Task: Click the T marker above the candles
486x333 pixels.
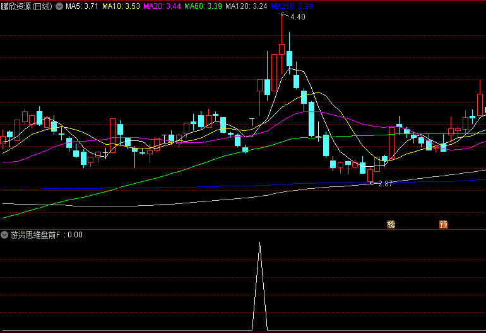Action: tap(252, 121)
